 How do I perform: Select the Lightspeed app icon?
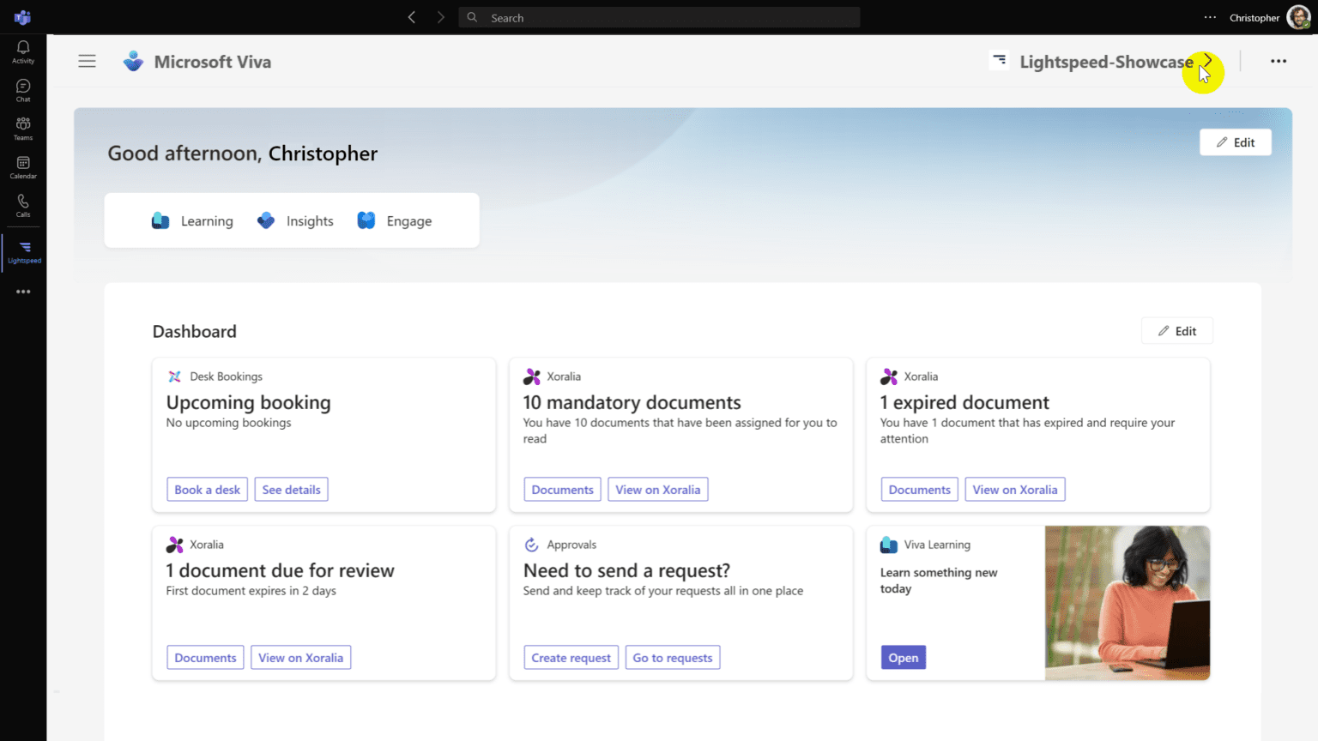tap(22, 249)
